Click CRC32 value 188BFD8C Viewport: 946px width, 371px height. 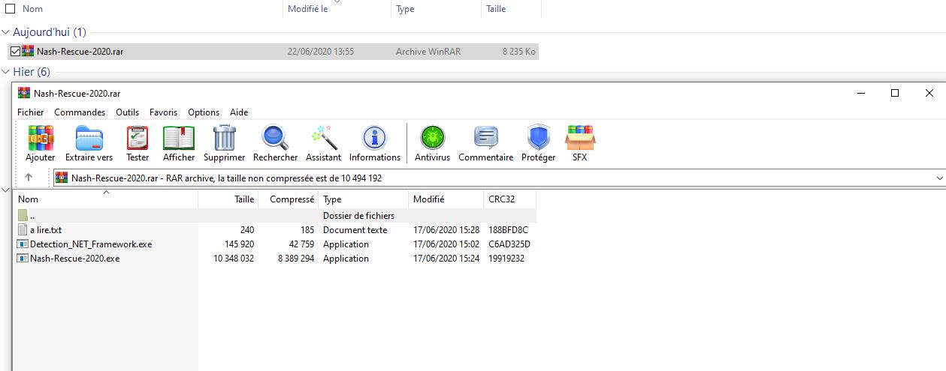point(508,230)
